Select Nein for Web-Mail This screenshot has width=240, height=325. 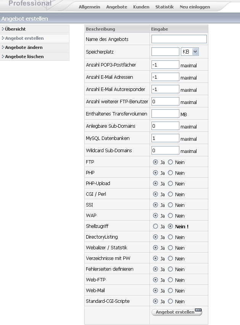(170, 291)
